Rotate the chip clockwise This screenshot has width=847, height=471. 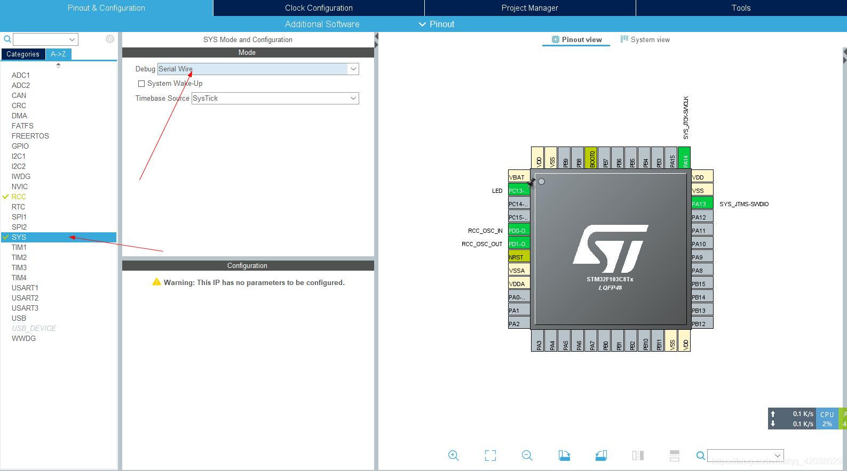pyautogui.click(x=564, y=456)
